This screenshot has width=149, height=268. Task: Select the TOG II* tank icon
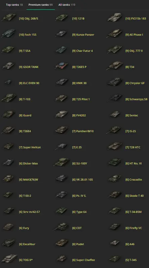(9, 259)
